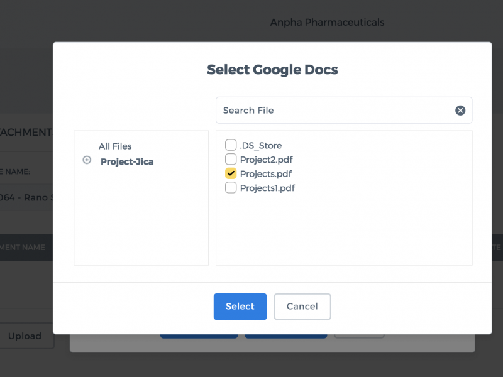Click Anpha Pharmaceuticals heading in background
Viewport: 503px width, 377px height.
327,23
